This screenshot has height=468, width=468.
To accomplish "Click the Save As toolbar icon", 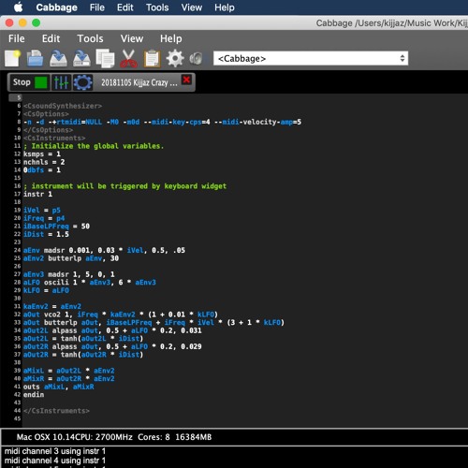I will 81,58.
